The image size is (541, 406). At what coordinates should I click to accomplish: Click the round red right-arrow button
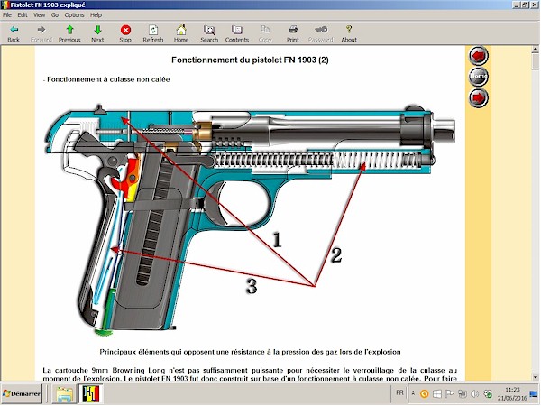coord(478,97)
